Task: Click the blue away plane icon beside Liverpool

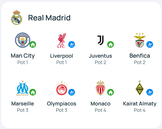Action: 71,44
